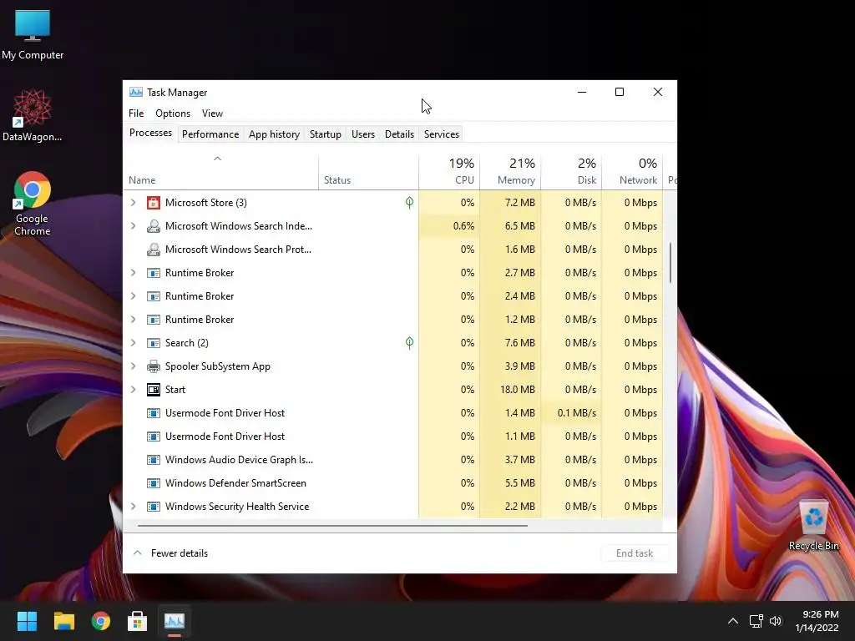Sort by the Status column header
This screenshot has width=855, height=641.
368,172
